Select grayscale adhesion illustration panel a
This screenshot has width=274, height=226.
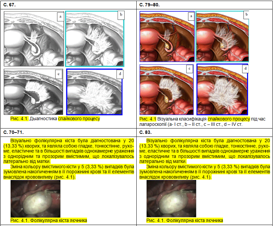tap(34, 39)
